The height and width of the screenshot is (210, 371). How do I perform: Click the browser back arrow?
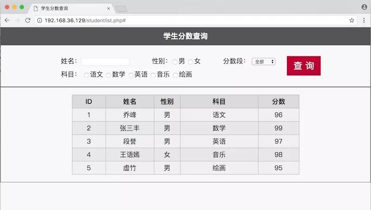[x=7, y=20]
